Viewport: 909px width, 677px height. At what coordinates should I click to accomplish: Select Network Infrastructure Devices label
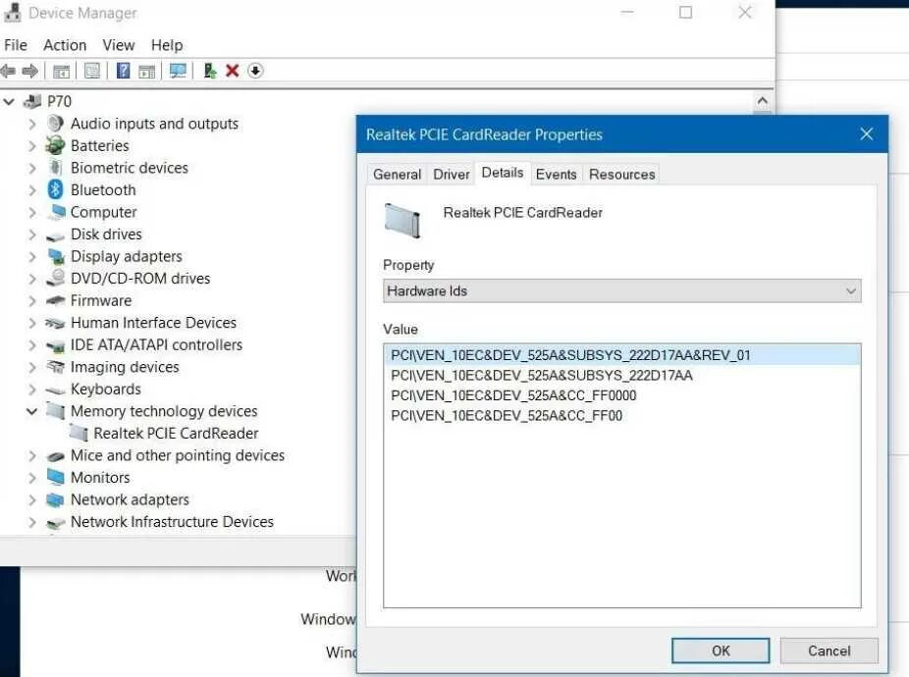172,522
